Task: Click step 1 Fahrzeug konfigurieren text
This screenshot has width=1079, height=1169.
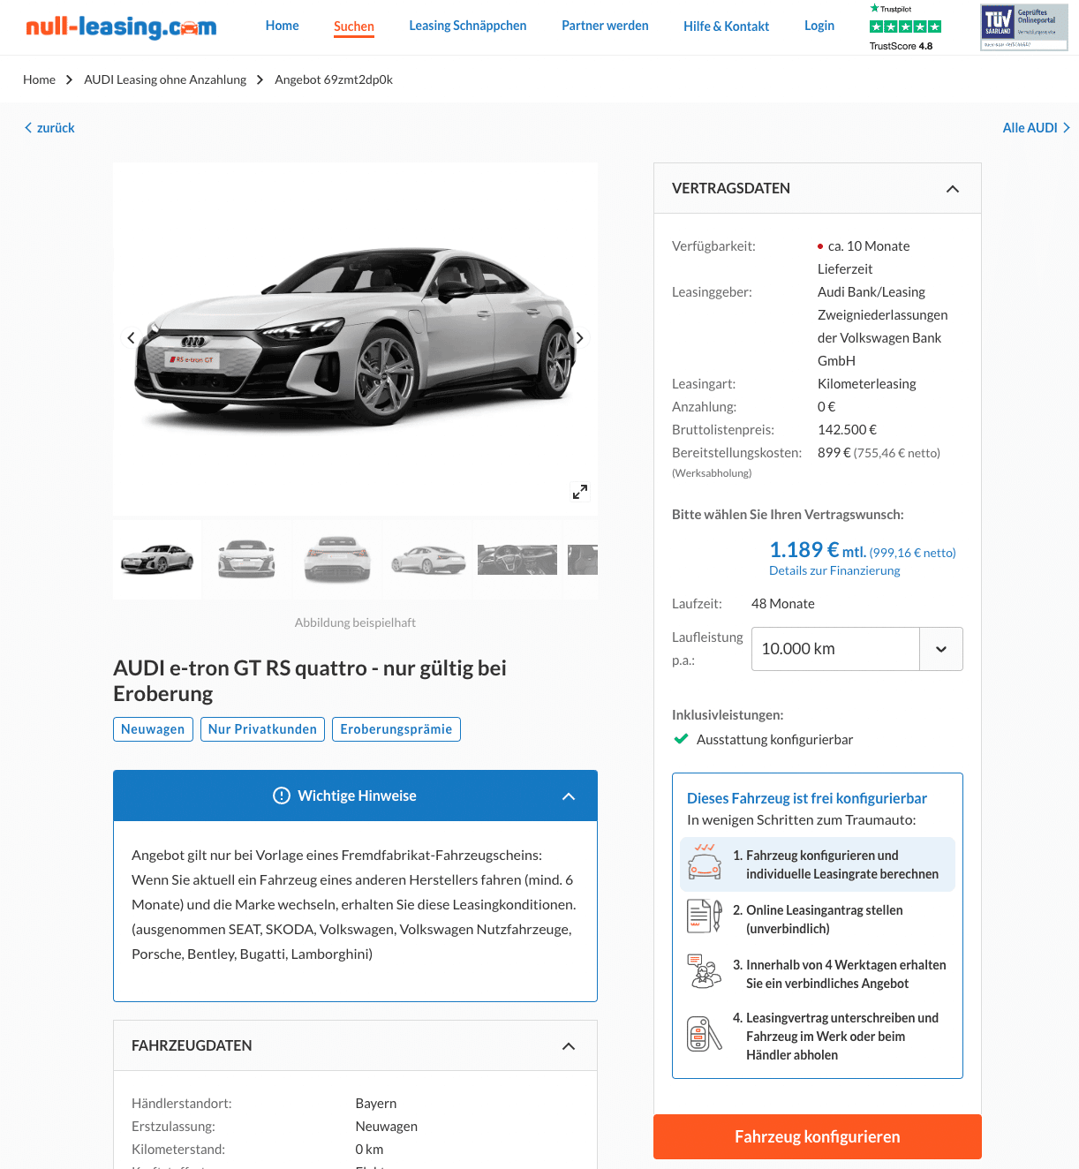Action: click(835, 864)
